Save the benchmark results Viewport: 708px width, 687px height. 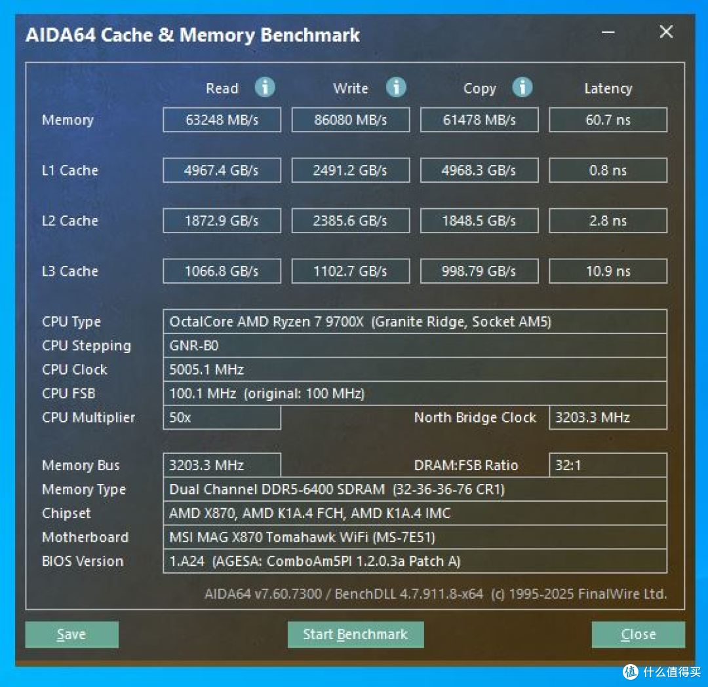[x=72, y=634]
